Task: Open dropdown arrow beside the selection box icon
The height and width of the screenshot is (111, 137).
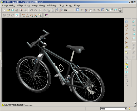Action: coord(72,10)
